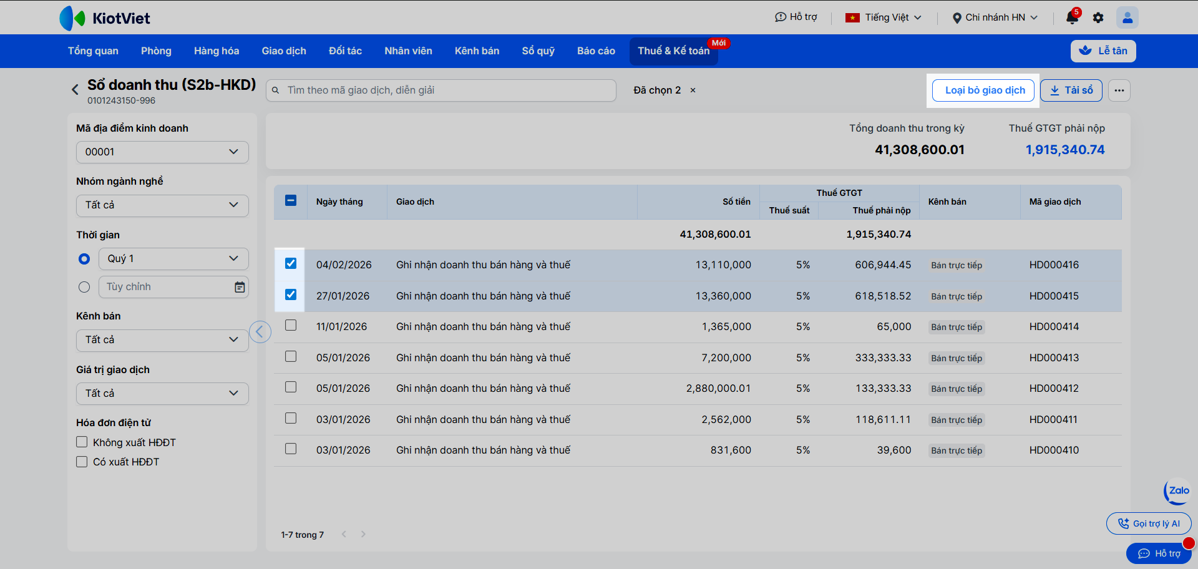1198x569 pixels.
Task: Click the user account avatar icon
Action: 1127,17
